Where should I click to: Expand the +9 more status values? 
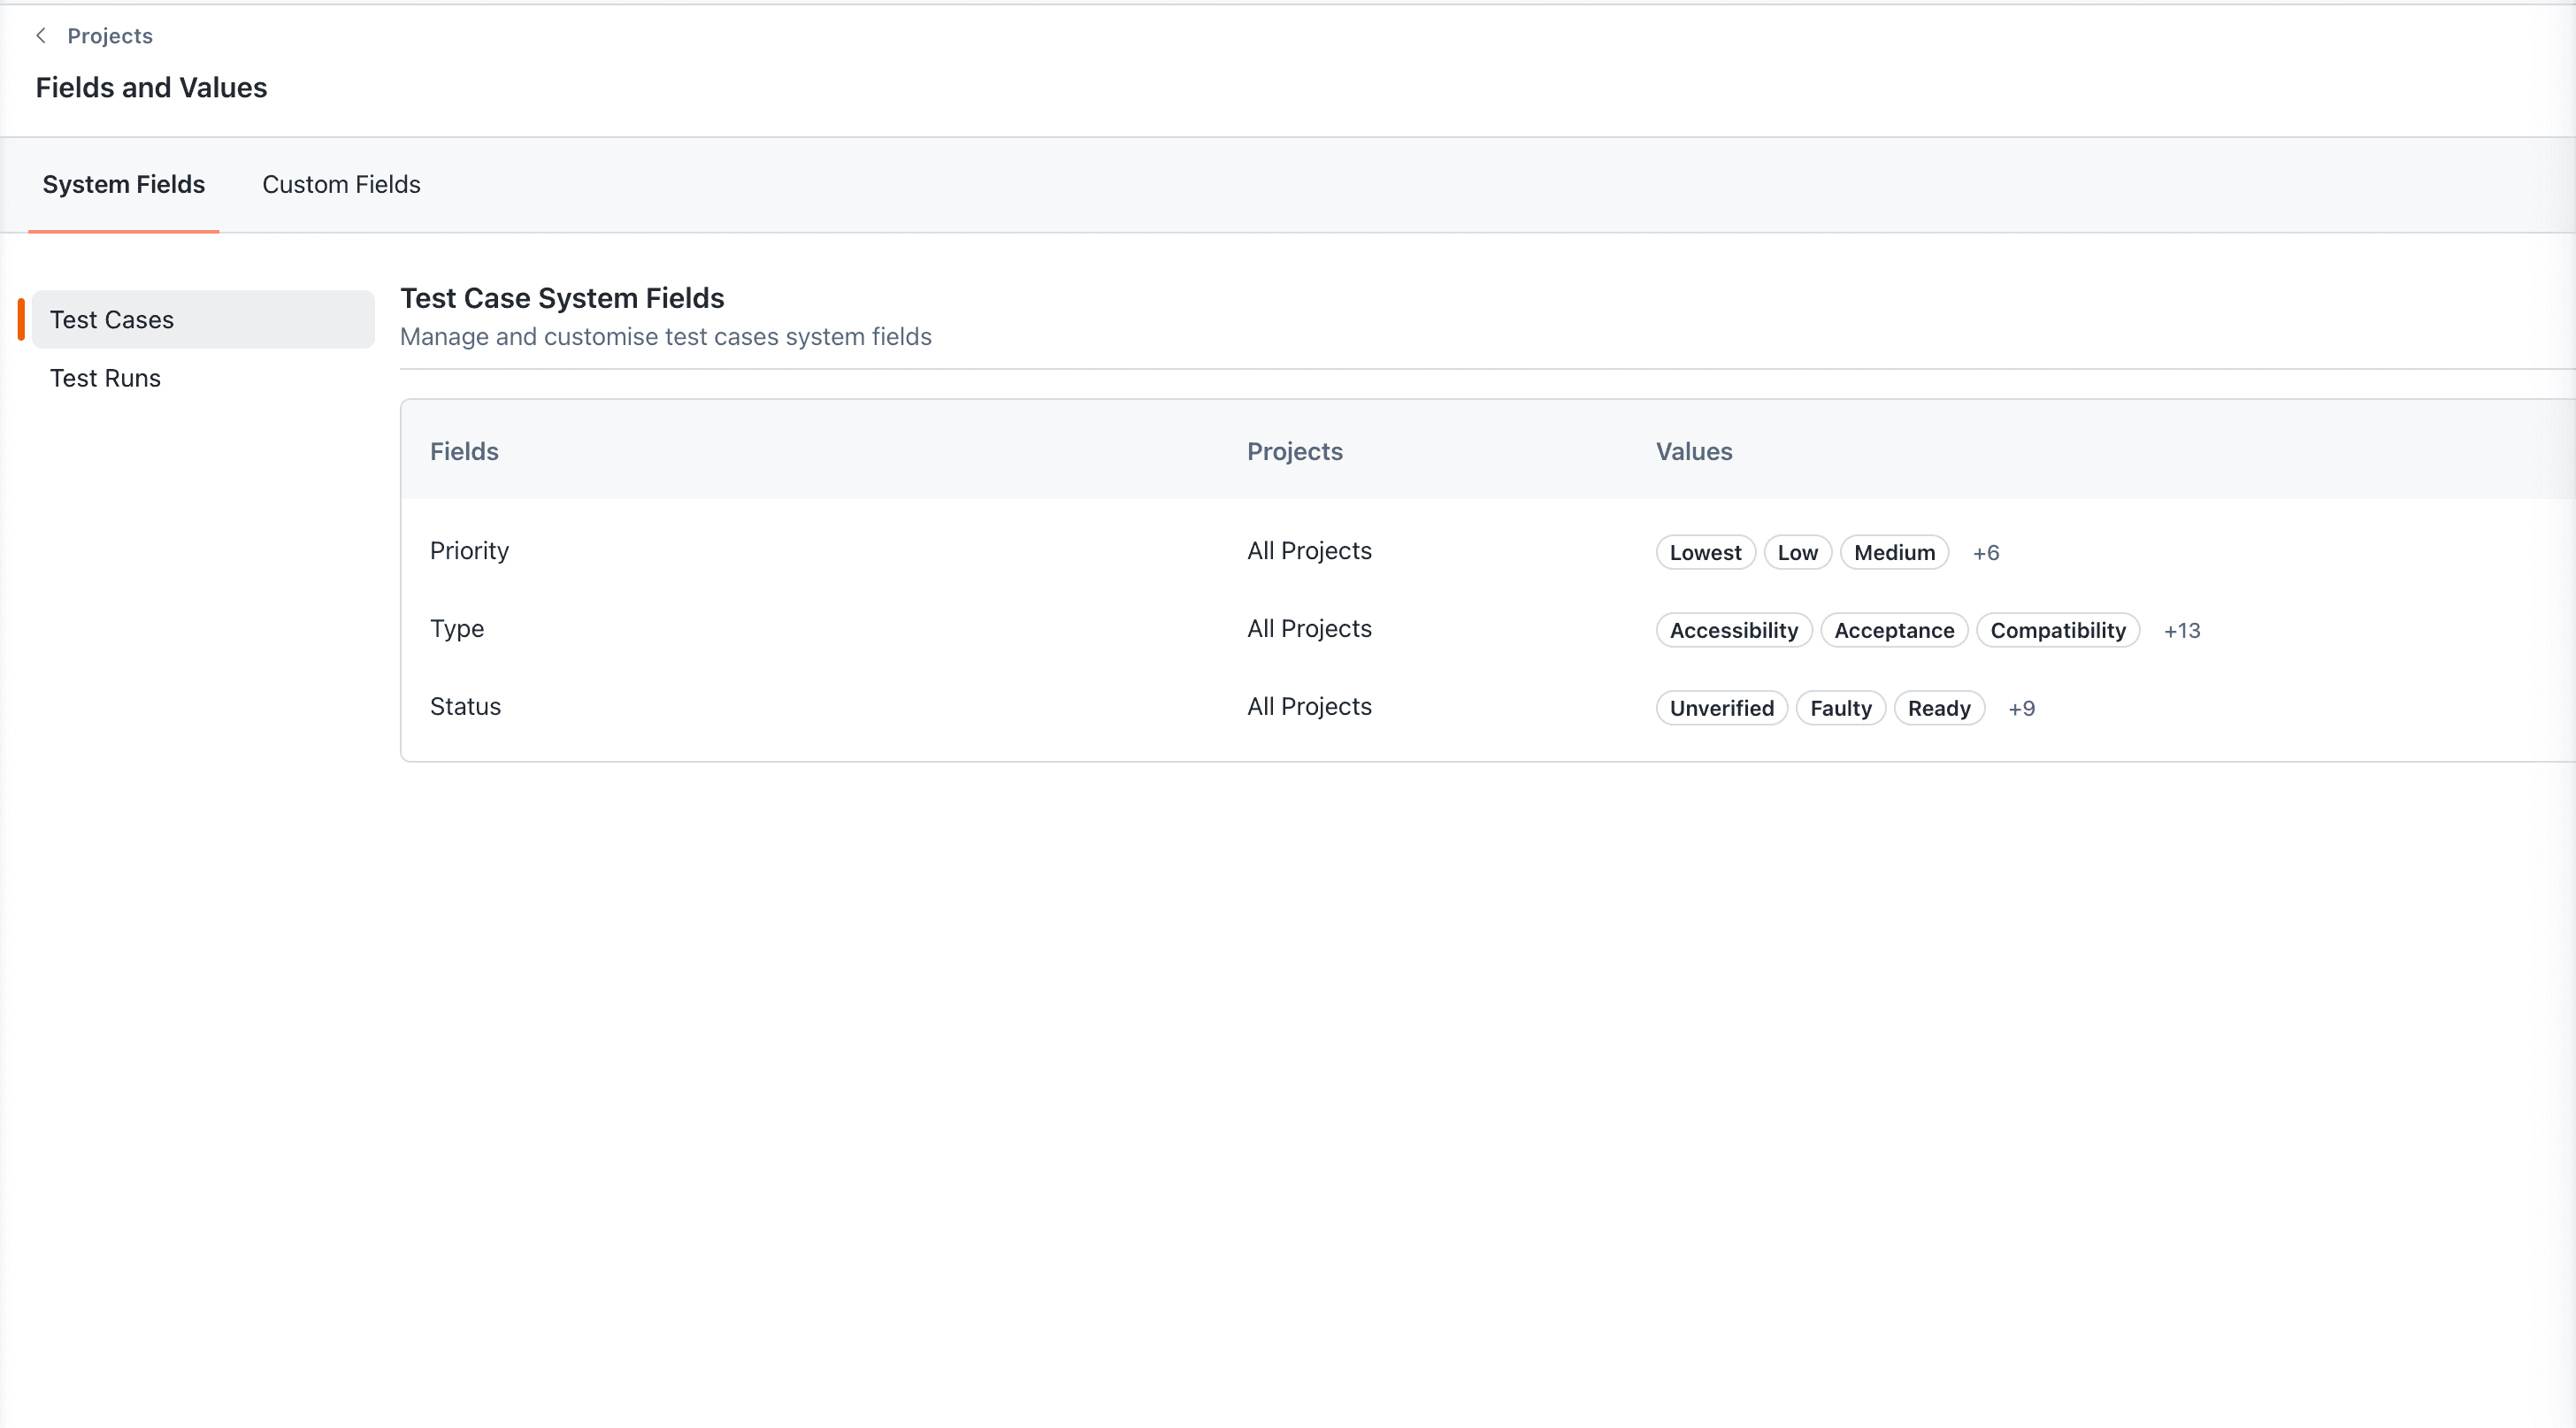coord(2021,709)
